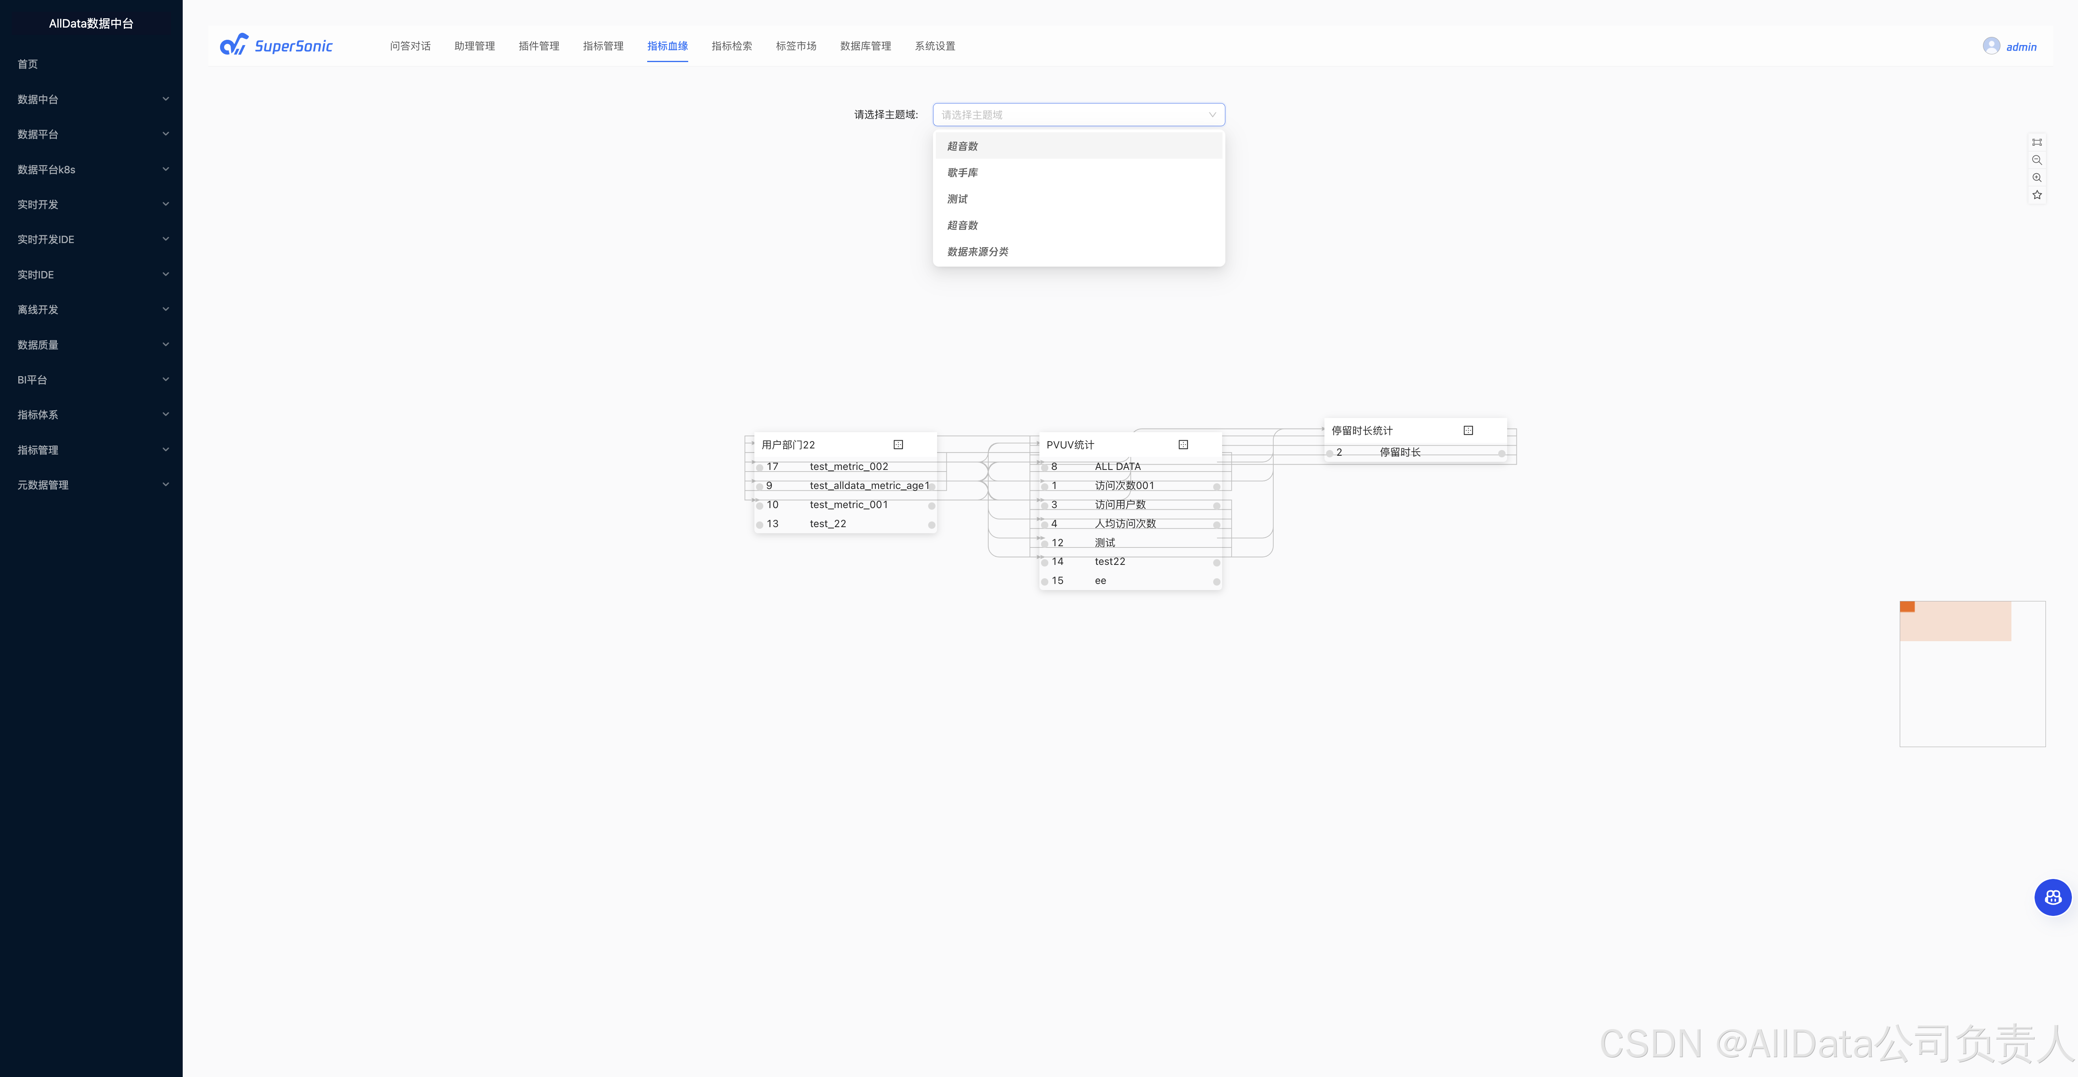This screenshot has width=2078, height=1077.
Task: Click the test_metric_002 row in 用户部门22
Action: [849, 467]
